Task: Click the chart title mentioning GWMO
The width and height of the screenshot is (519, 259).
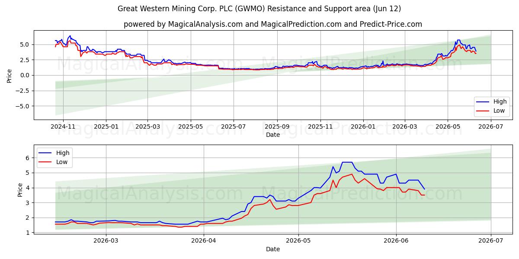Action: click(259, 9)
